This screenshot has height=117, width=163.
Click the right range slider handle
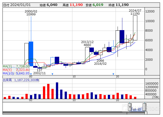pyautogui.click(x=144, y=107)
